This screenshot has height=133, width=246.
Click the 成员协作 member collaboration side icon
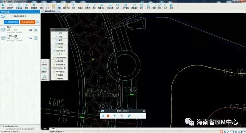pos(44,77)
